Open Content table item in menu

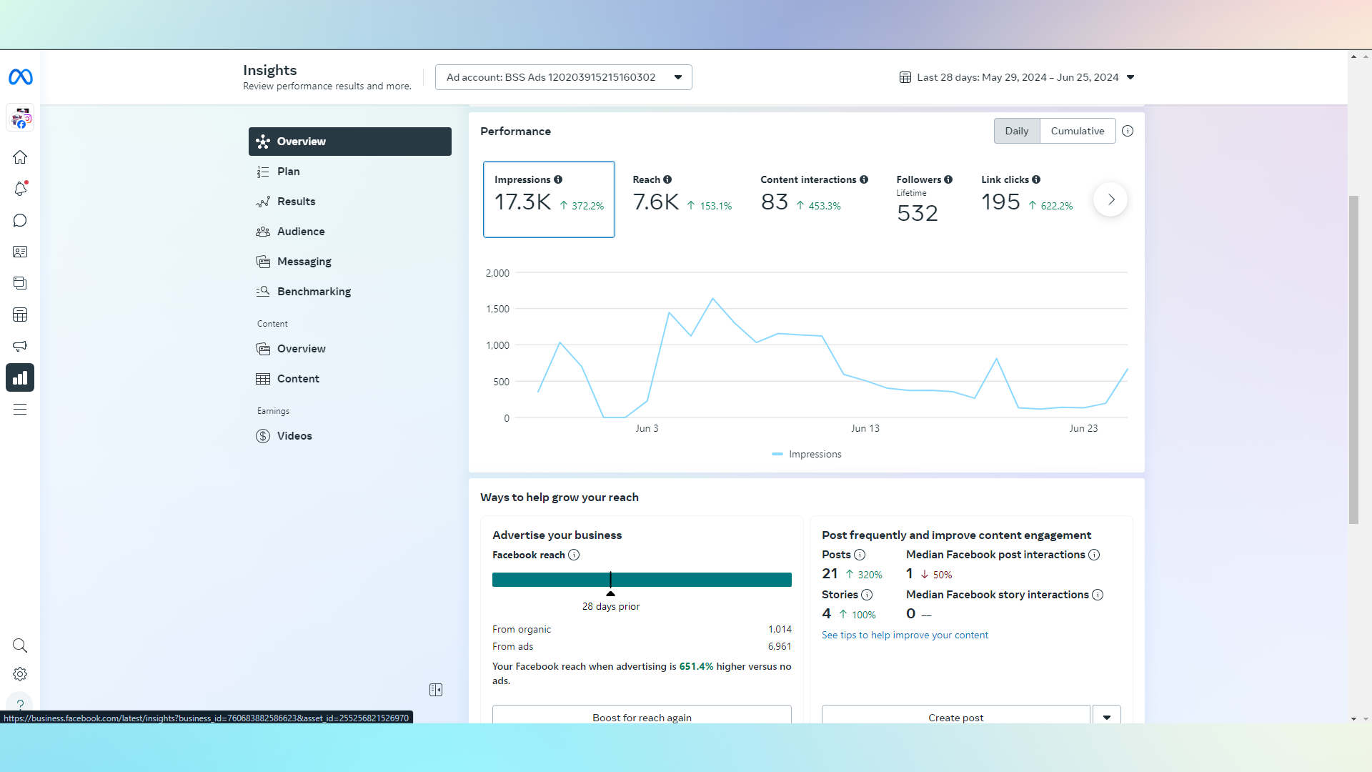(350, 379)
